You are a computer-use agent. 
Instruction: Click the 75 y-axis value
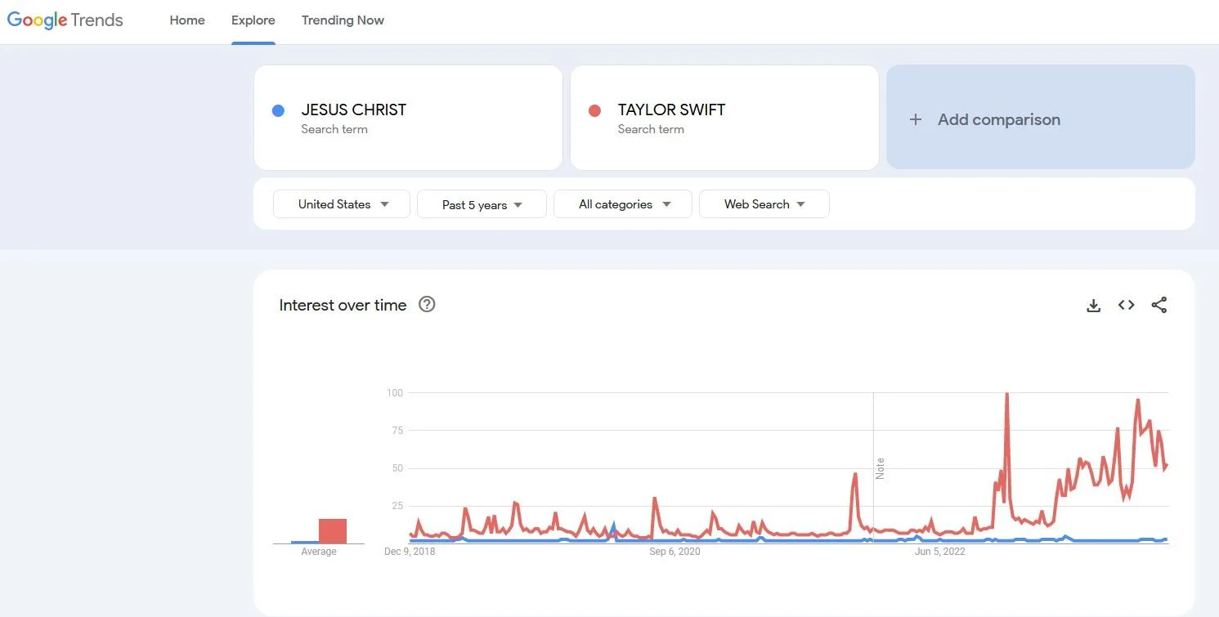[x=397, y=431]
